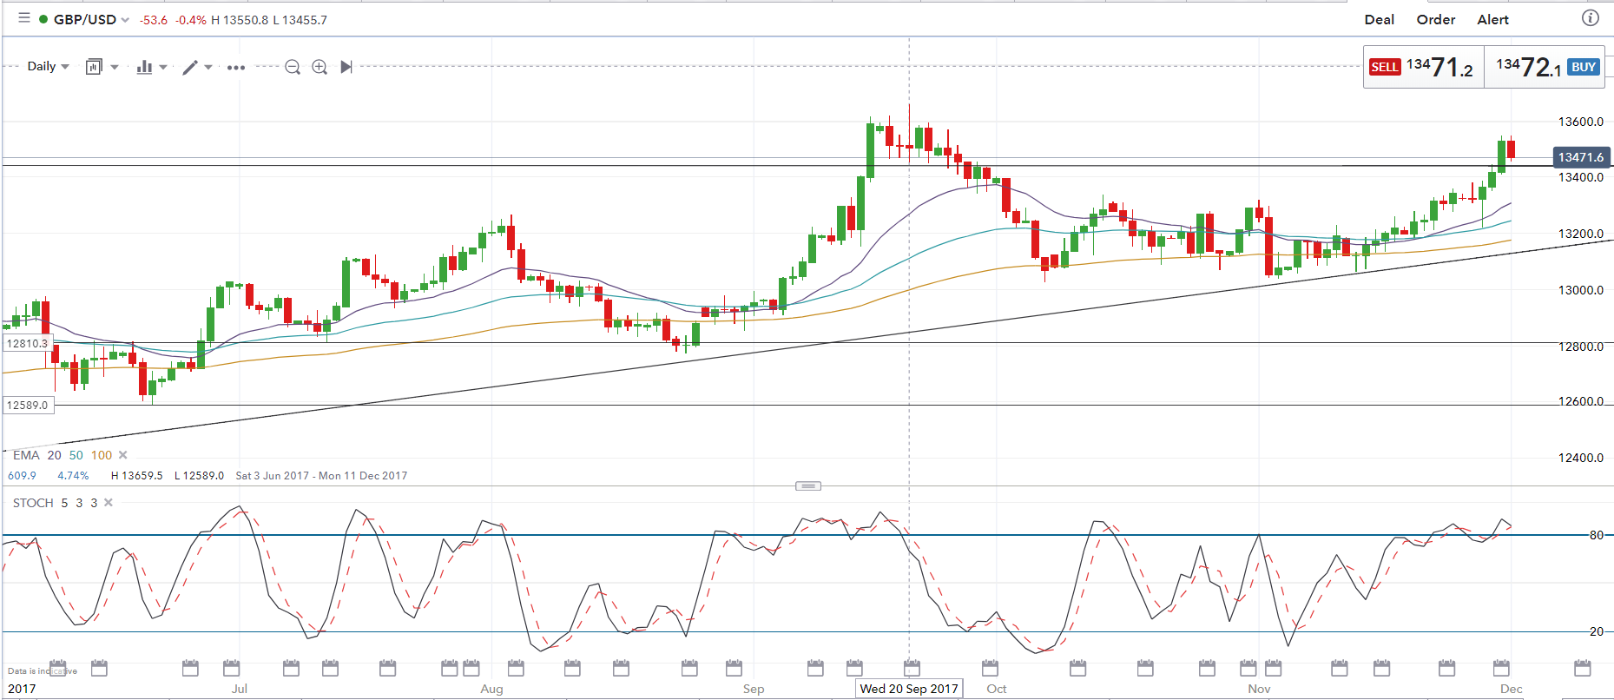Click the 13600.0 price axis label
The image size is (1614, 700).
(x=1581, y=122)
